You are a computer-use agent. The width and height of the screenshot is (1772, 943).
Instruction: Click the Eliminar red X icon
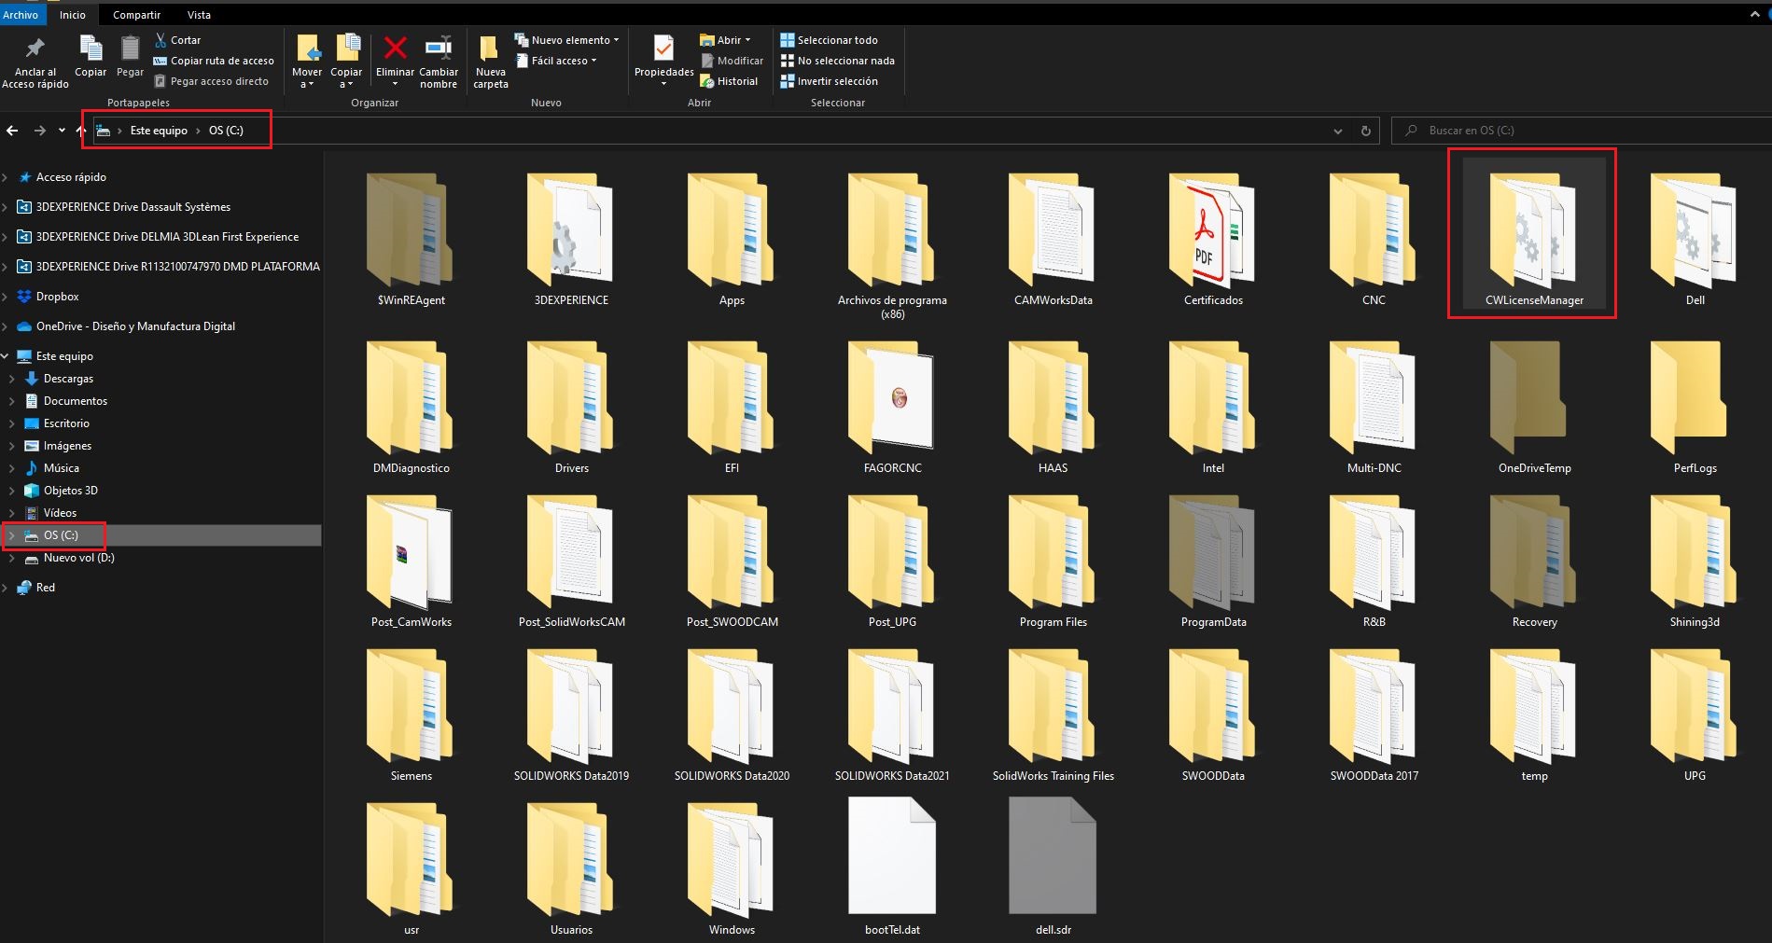click(x=395, y=49)
